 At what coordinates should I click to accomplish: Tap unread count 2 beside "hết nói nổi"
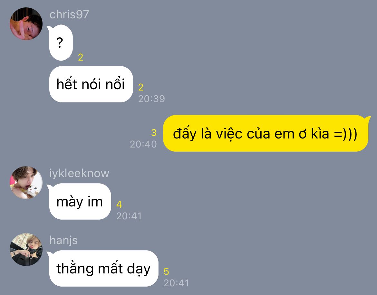click(141, 87)
